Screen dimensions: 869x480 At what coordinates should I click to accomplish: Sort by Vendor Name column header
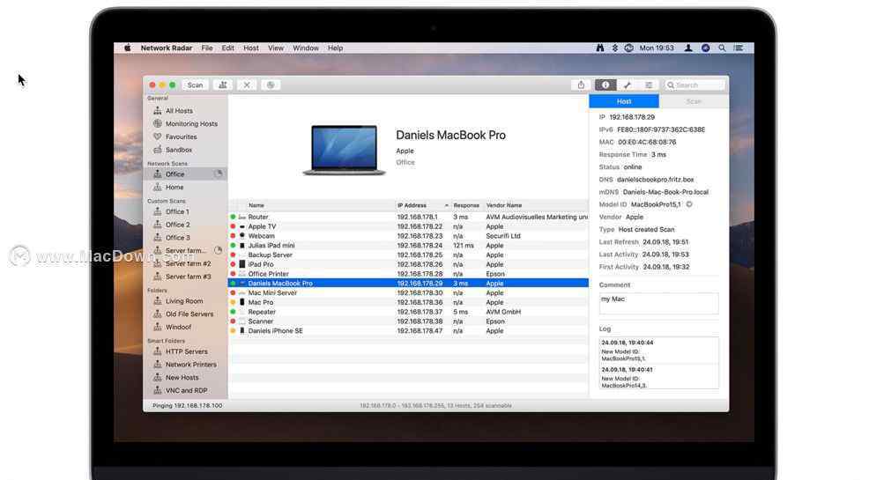[535, 205]
